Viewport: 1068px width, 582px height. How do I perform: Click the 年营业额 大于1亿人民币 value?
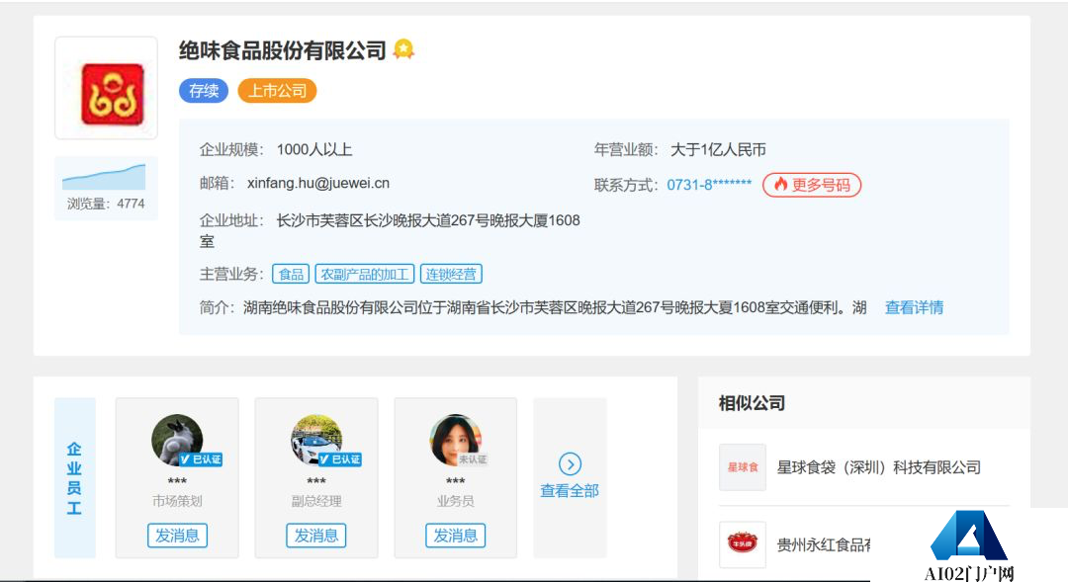click(718, 150)
